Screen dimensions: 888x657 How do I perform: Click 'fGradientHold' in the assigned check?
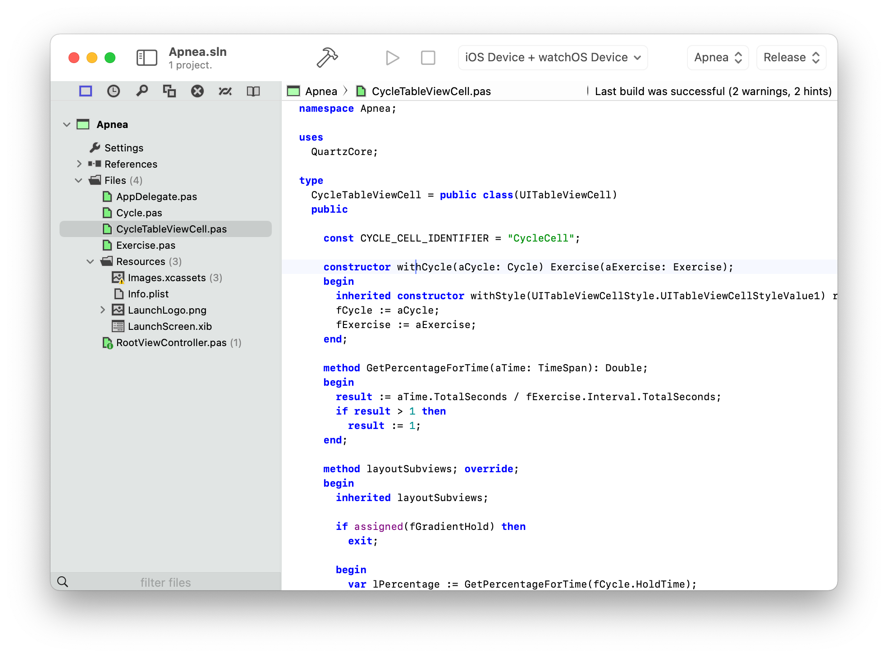coord(449,527)
